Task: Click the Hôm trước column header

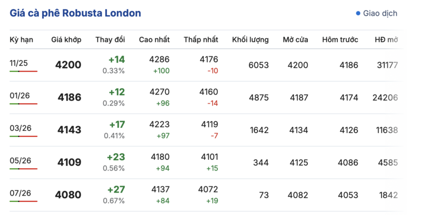Action: point(340,40)
